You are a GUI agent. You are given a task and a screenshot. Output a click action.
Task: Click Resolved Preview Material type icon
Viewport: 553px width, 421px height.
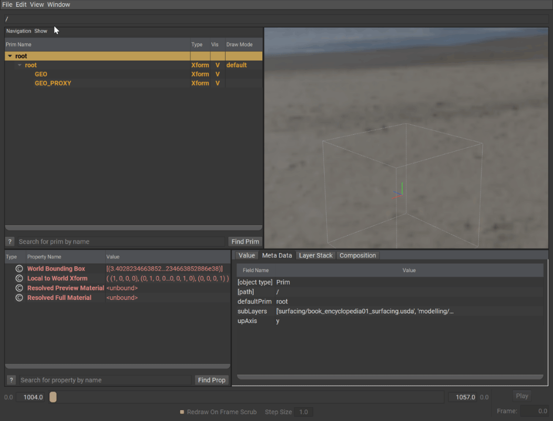point(19,288)
